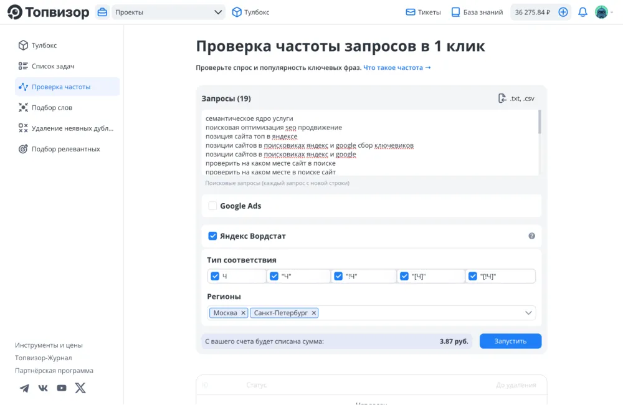Select Проверка частоты in the sidebar

67,87
